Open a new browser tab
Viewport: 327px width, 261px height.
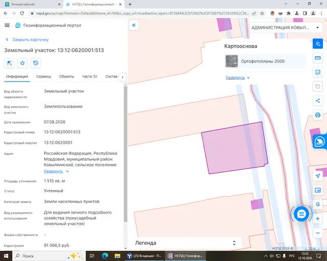tap(130, 4)
